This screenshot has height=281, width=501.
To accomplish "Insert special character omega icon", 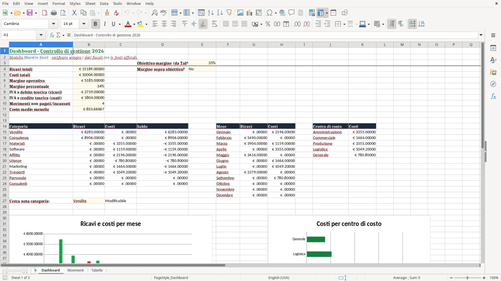I will tap(269, 13).
